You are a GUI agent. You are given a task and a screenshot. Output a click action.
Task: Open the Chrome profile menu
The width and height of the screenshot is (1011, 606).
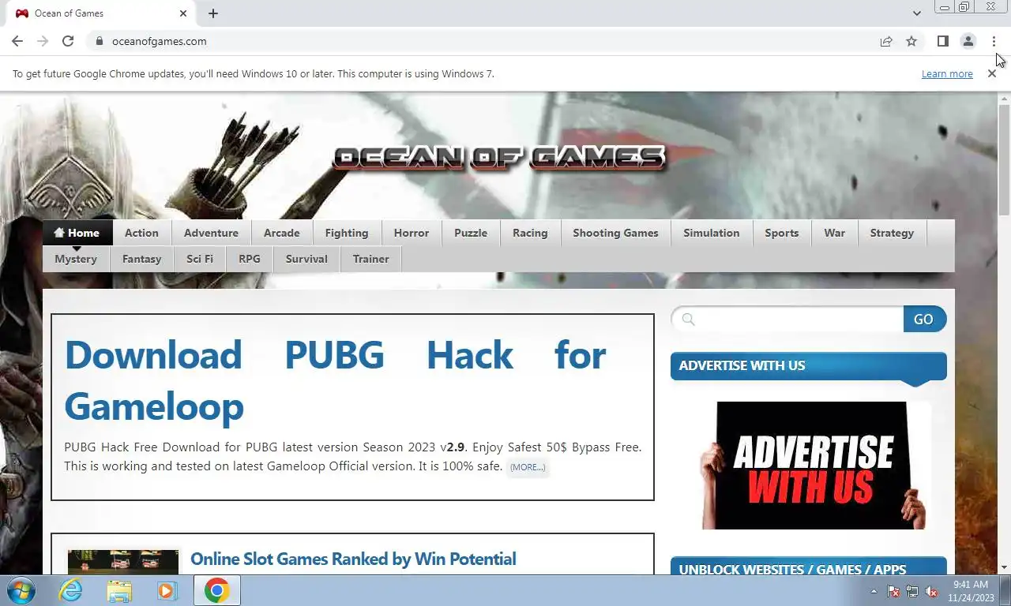tap(968, 41)
